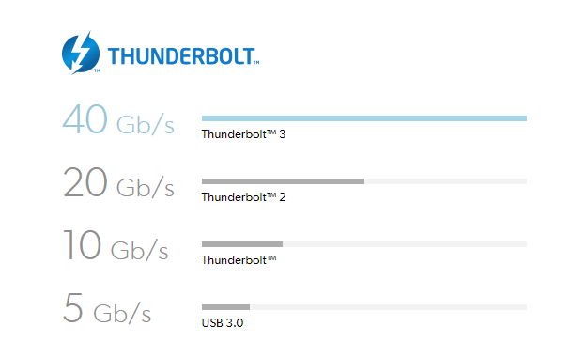Select the 20 Gb/s speed label
This screenshot has height=342, width=586.
point(118,182)
